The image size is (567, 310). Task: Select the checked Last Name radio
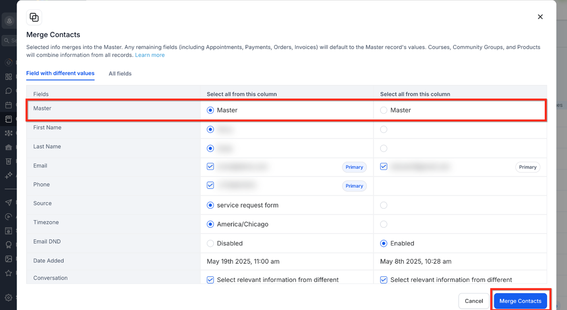210,148
